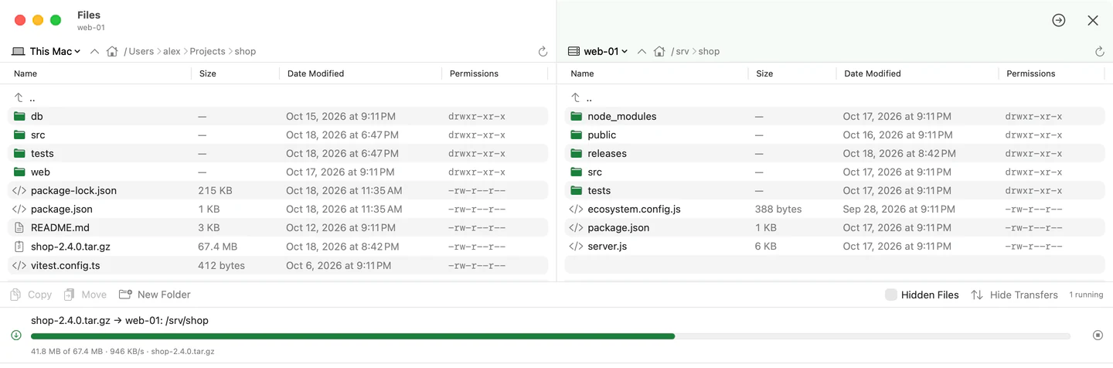Screen dimensions: 1113x368
Task: Sort the local pane by Name column
Action: tap(26, 73)
